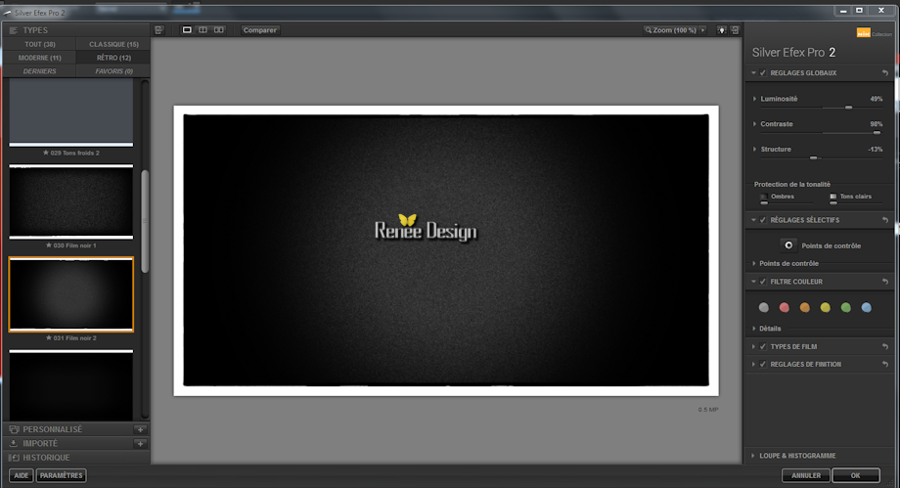Adjust the Structure slider
The height and width of the screenshot is (488, 900).
(813, 157)
